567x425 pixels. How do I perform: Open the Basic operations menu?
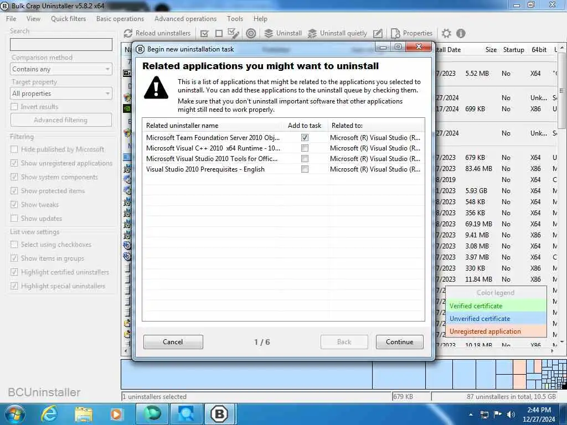[x=120, y=19]
